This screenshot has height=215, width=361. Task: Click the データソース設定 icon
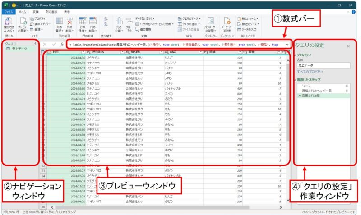click(227, 21)
